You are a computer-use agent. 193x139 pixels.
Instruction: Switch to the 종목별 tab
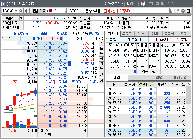click(x=169, y=34)
